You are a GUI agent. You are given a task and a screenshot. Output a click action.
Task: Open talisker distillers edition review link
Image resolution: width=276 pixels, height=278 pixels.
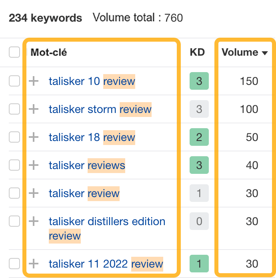pos(107,222)
